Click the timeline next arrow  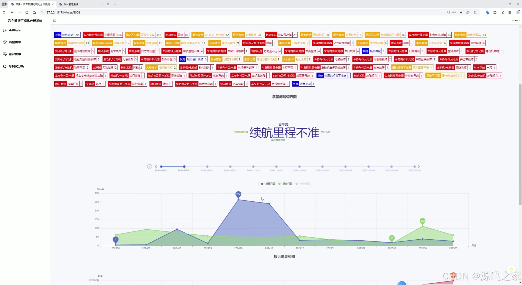(x=419, y=167)
